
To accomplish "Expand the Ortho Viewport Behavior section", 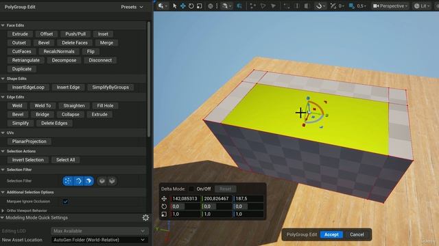I will (x=3, y=210).
